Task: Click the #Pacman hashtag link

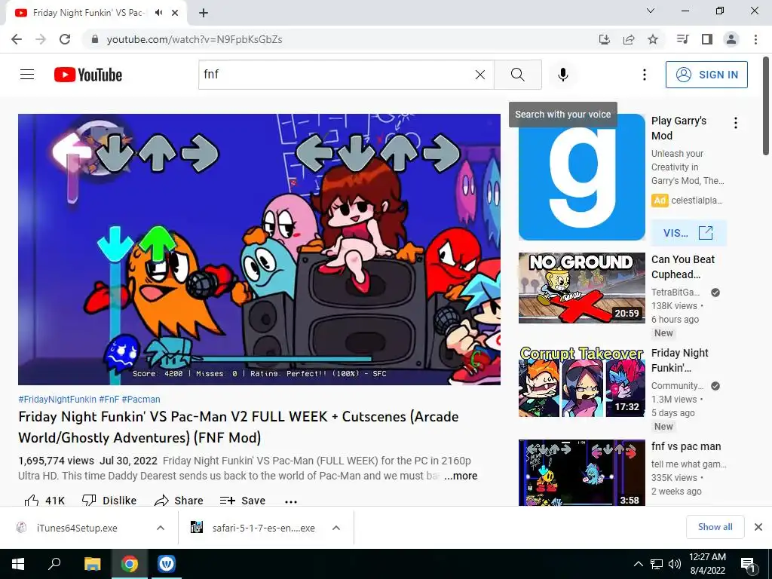Action: click(x=141, y=400)
